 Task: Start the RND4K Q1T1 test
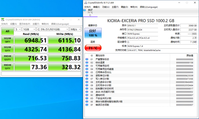point(7,67)
